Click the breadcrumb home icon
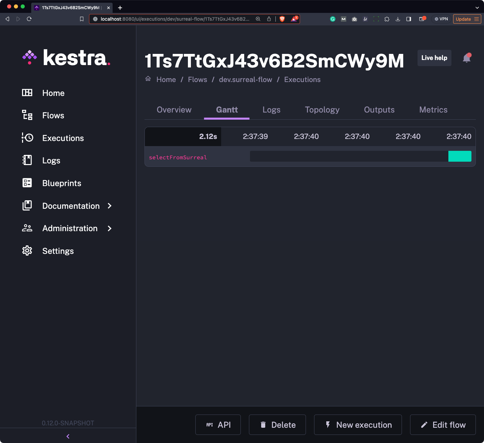The width and height of the screenshot is (484, 443). 148,79
